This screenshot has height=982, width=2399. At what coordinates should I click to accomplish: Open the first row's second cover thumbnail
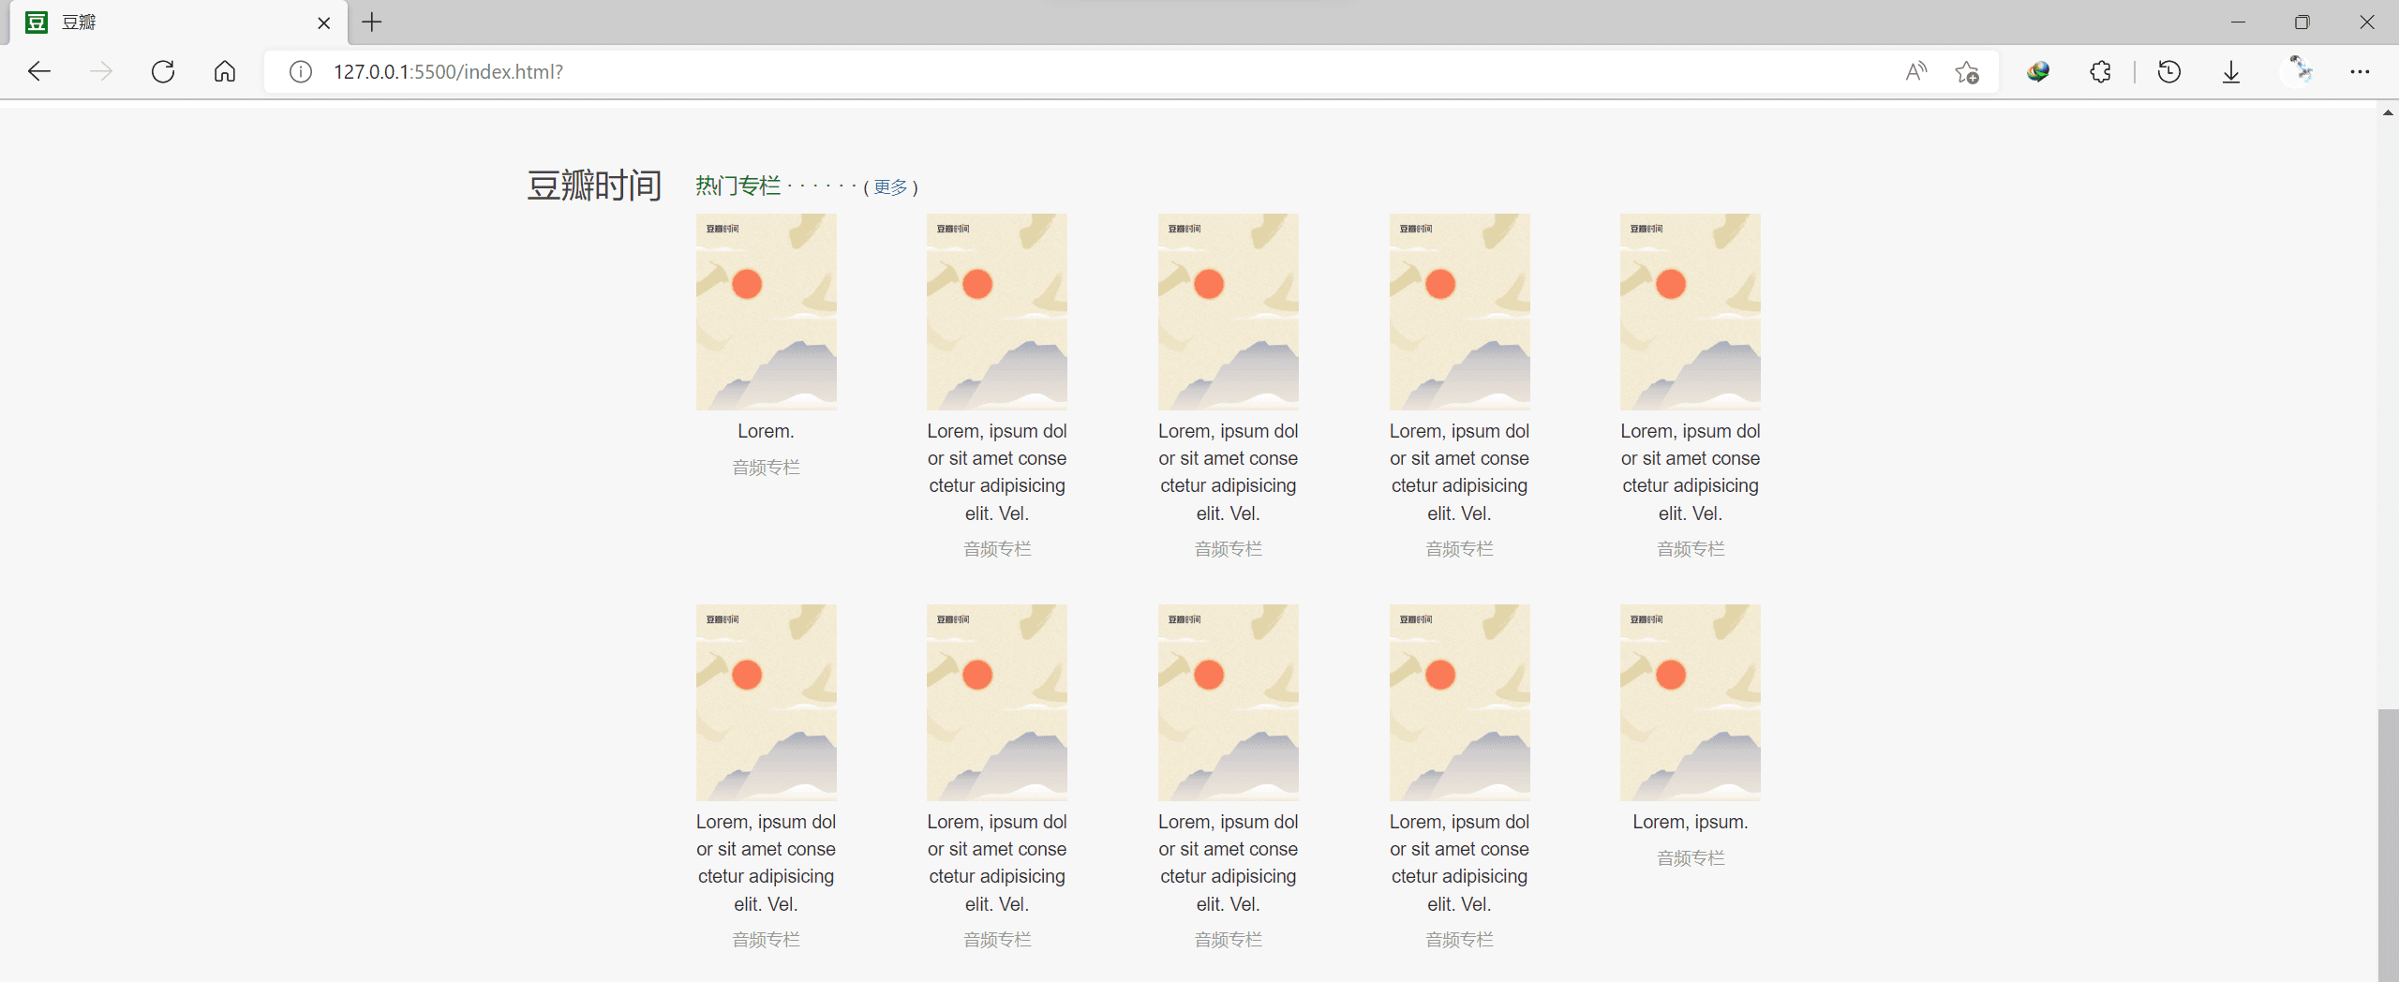997,311
